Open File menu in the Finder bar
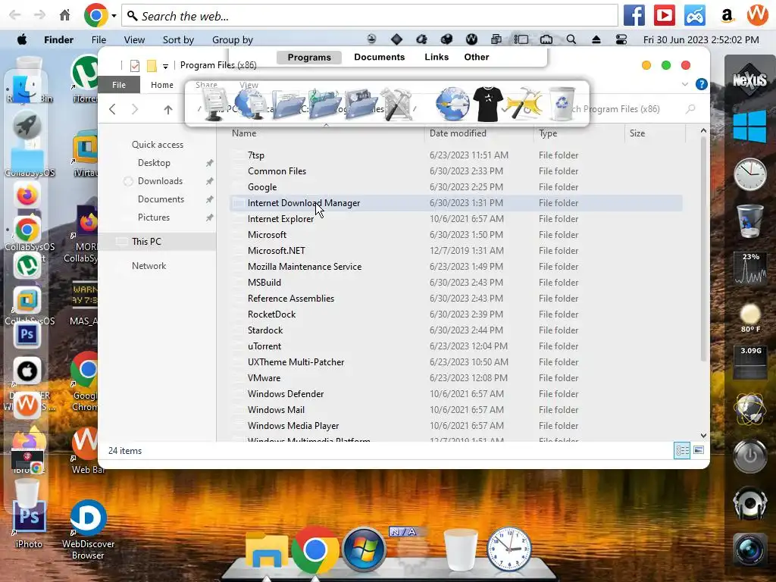The height and width of the screenshot is (582, 776). coord(99,39)
